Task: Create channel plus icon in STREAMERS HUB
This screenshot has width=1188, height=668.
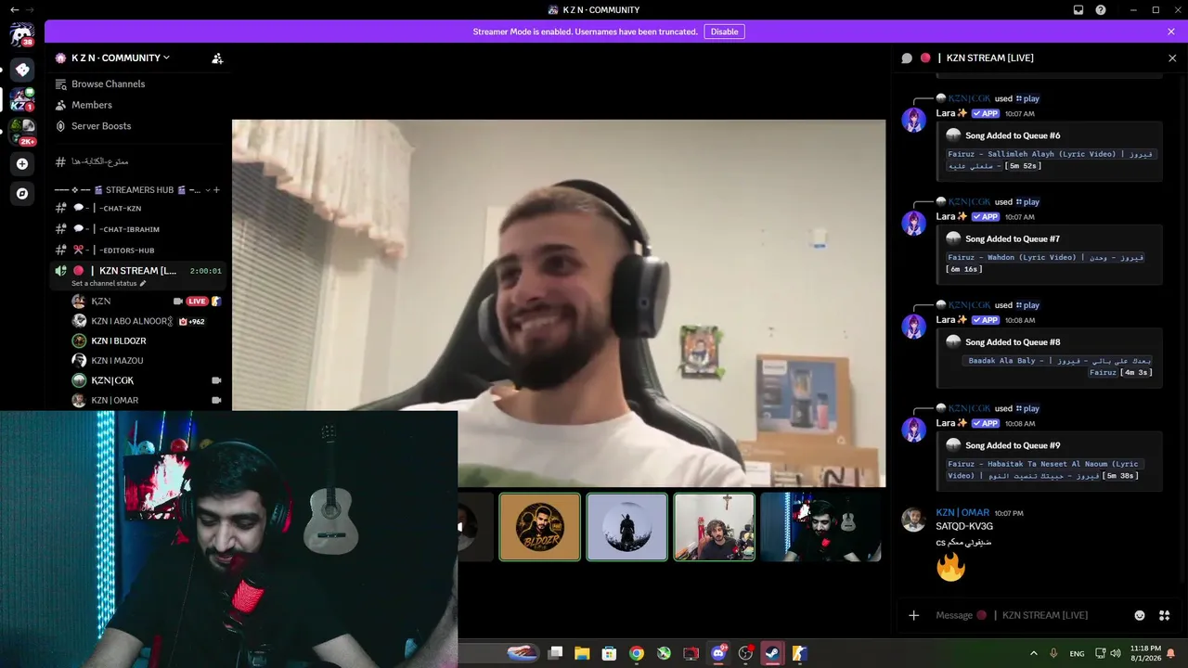Action: (x=216, y=189)
